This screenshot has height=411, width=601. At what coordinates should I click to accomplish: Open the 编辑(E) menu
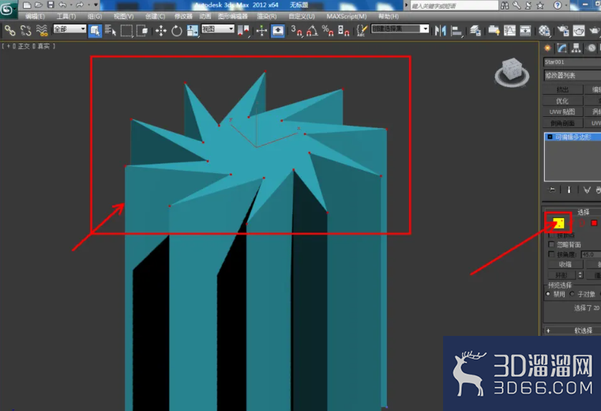pos(35,16)
